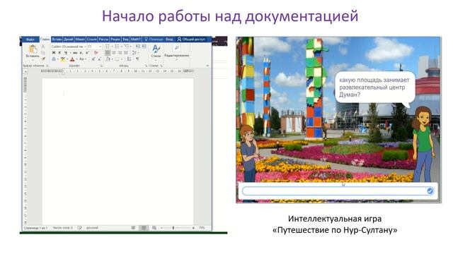Open the font name combo box
Viewport: 453px width, 254px height.
point(69,47)
